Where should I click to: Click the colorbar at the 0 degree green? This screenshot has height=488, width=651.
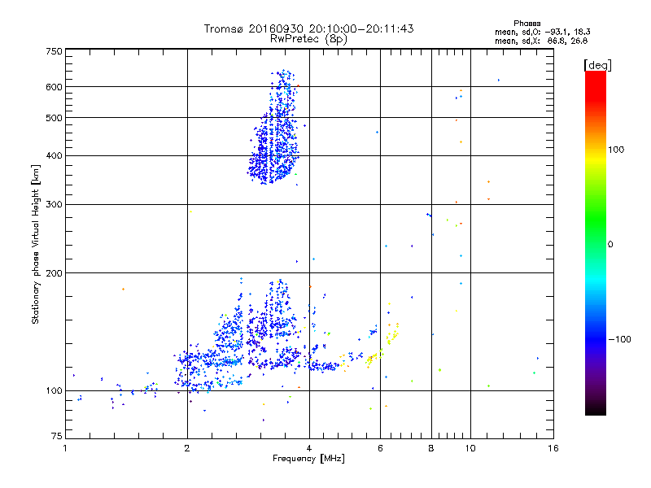pos(596,243)
